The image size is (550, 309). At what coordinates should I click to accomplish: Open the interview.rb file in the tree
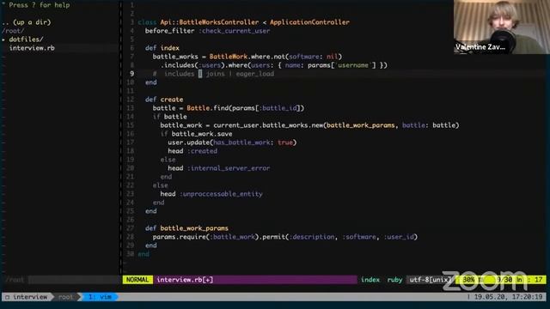click(x=32, y=48)
